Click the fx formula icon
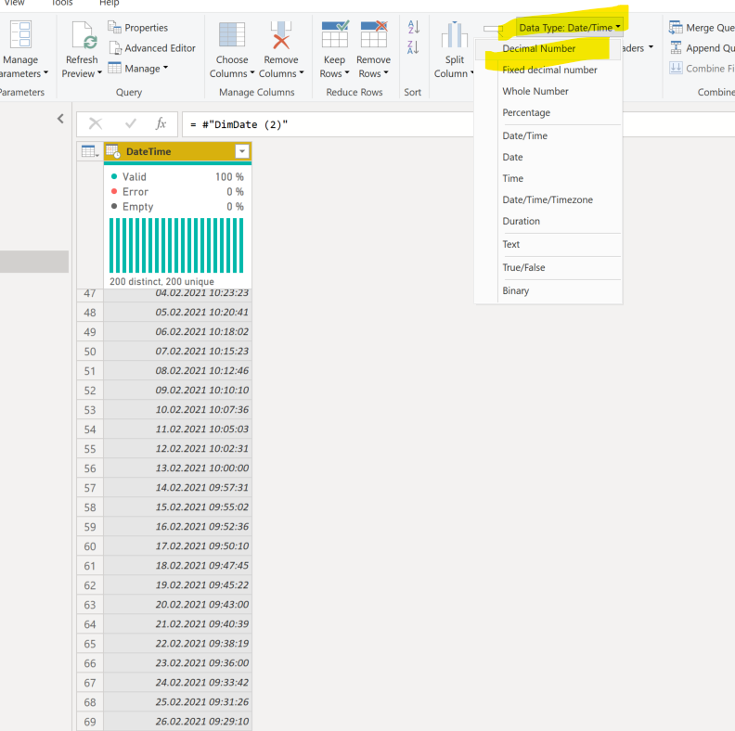Screen dimensions: 735x731 pos(161,123)
